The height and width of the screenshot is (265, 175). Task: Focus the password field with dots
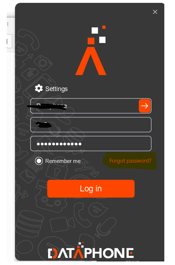pyautogui.click(x=91, y=143)
